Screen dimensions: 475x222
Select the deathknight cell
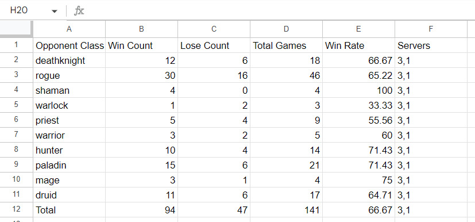click(x=69, y=60)
